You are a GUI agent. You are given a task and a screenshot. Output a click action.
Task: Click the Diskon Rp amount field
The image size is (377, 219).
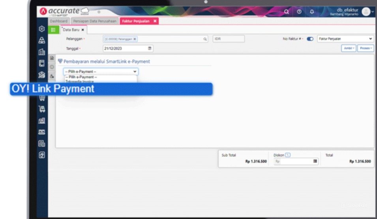(x=296, y=161)
